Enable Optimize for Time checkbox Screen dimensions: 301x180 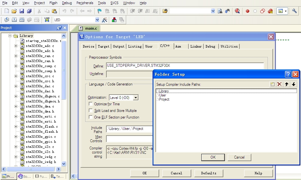tap(91, 104)
